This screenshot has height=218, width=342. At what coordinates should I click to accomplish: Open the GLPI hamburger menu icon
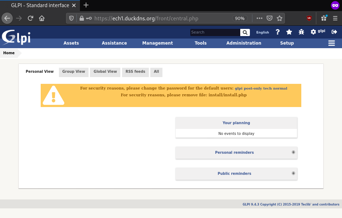click(332, 43)
